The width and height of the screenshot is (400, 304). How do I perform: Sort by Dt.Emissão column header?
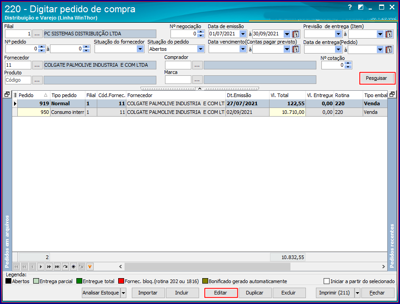(x=247, y=95)
